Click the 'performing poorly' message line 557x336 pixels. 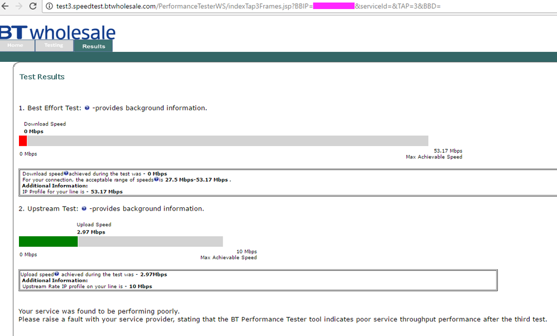click(x=99, y=311)
